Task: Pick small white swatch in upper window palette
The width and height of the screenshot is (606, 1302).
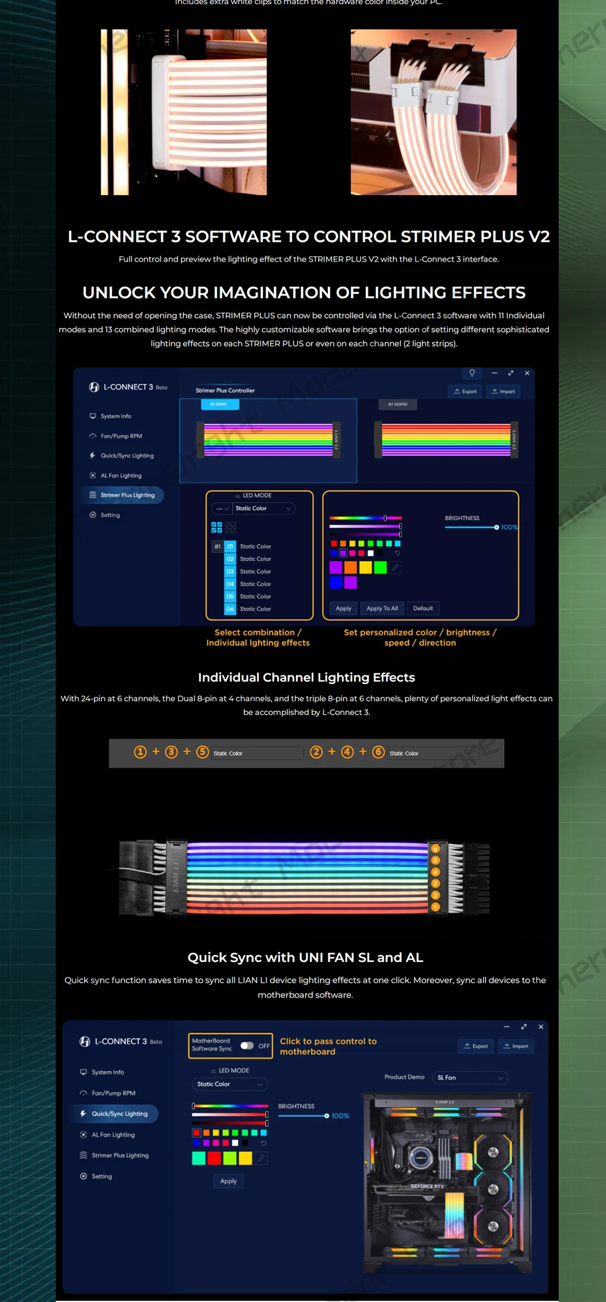Action: pyautogui.click(x=370, y=553)
